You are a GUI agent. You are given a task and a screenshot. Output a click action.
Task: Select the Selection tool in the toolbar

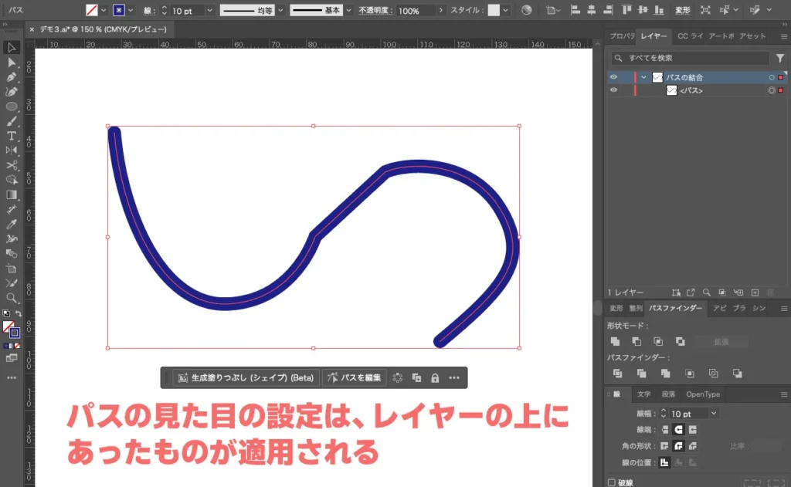(12, 48)
